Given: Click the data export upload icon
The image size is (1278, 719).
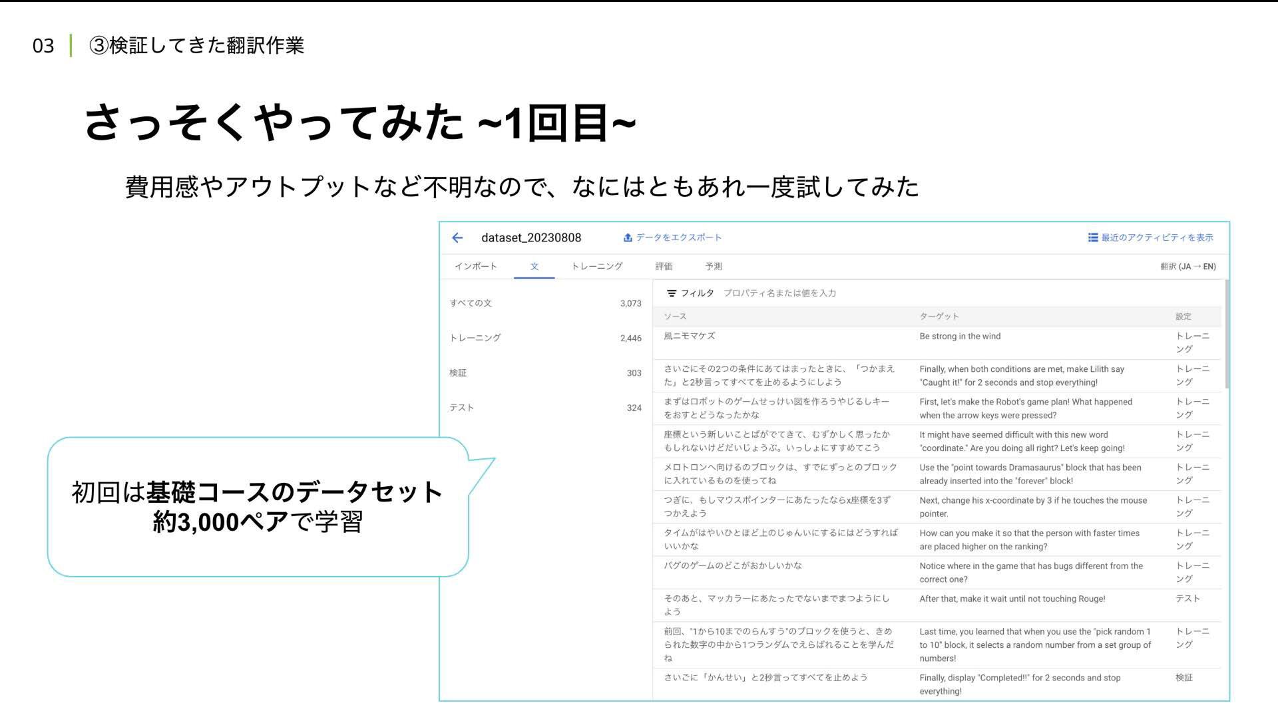Looking at the screenshot, I should [627, 238].
